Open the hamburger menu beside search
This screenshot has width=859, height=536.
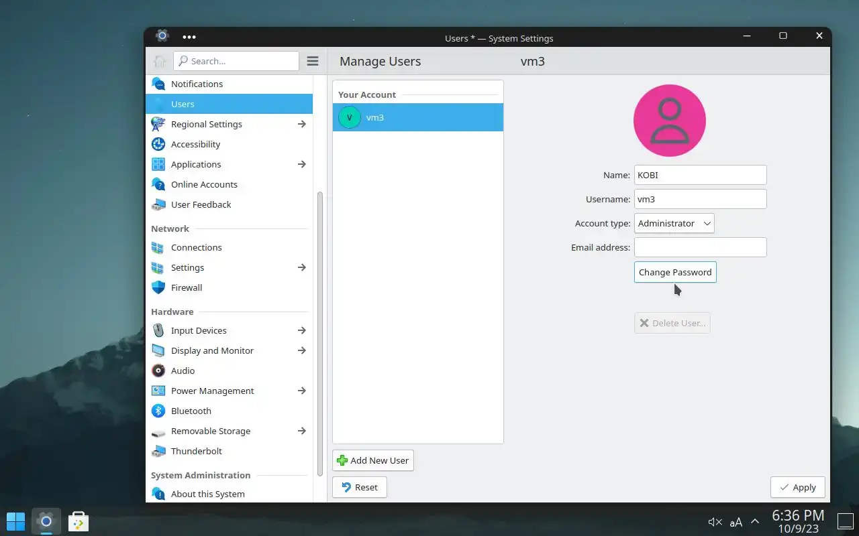click(x=313, y=61)
